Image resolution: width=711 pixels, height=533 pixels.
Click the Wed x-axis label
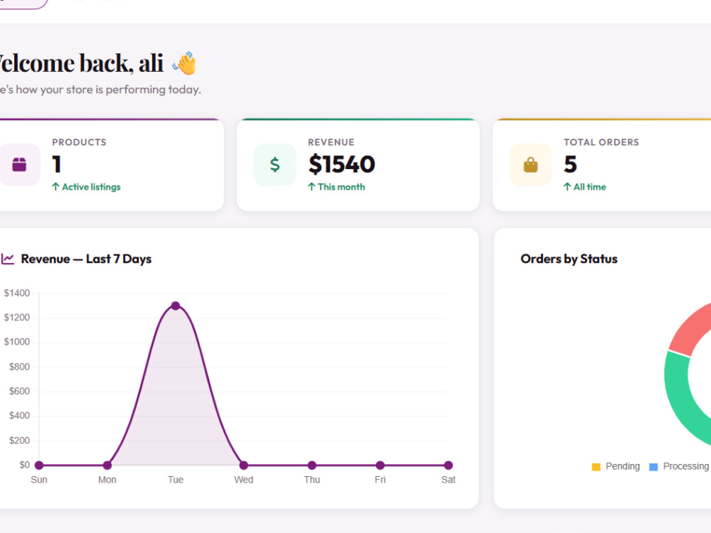point(243,480)
